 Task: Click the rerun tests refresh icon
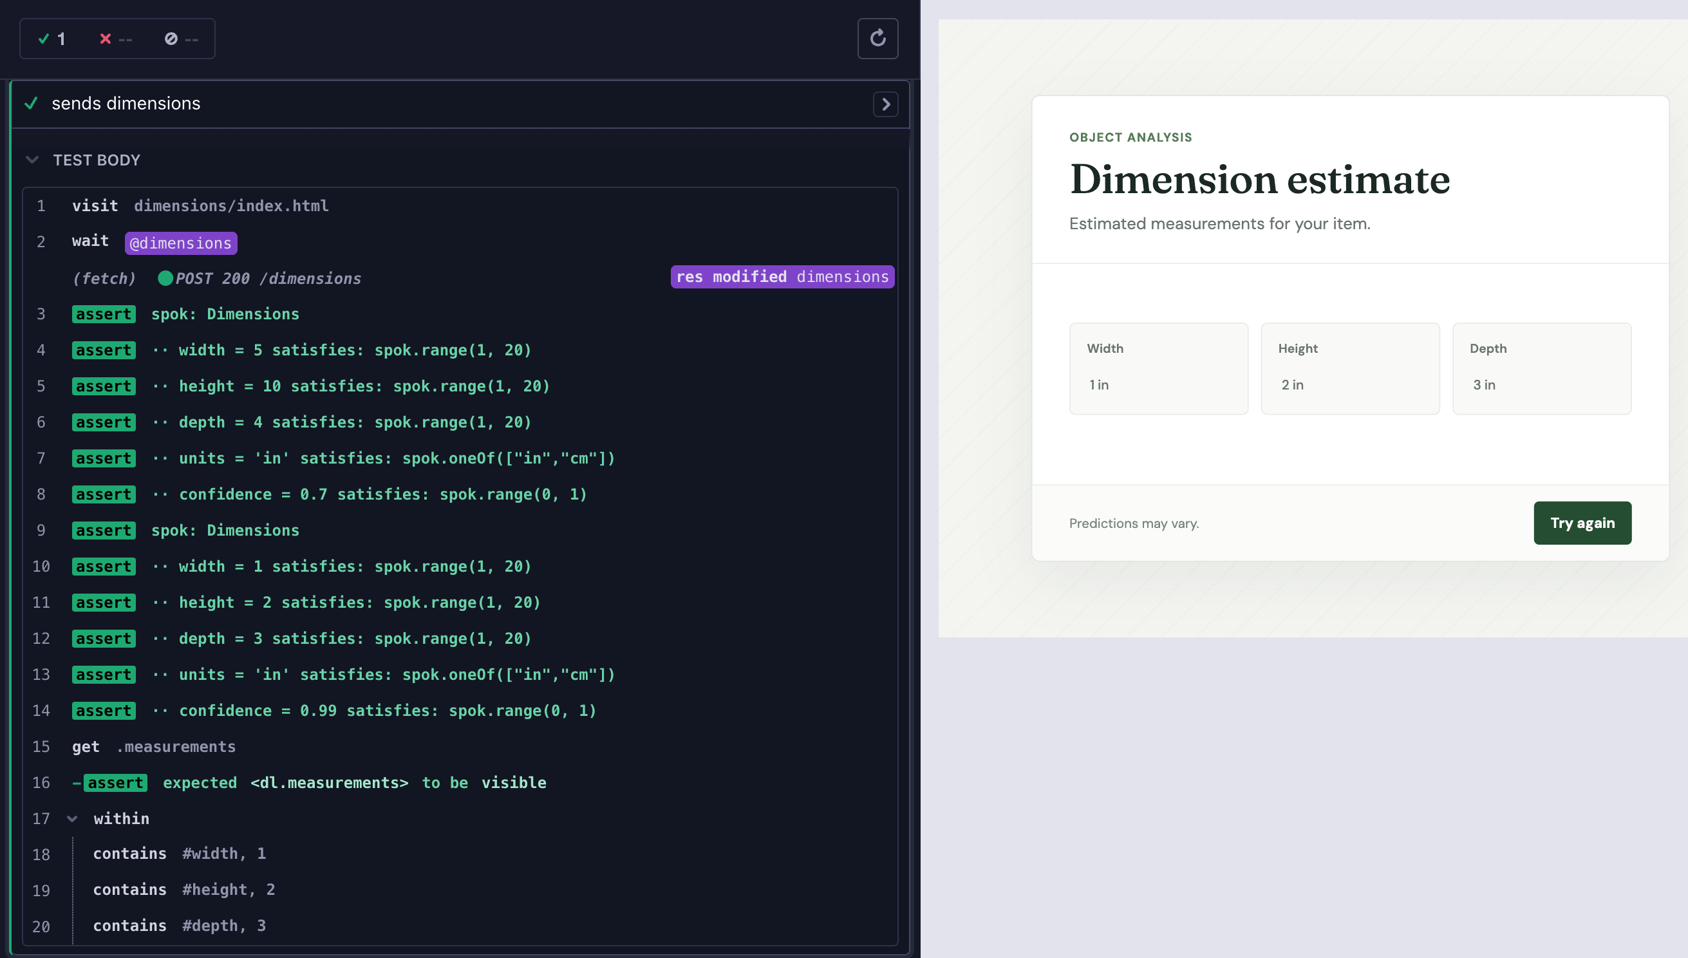pyautogui.click(x=877, y=38)
